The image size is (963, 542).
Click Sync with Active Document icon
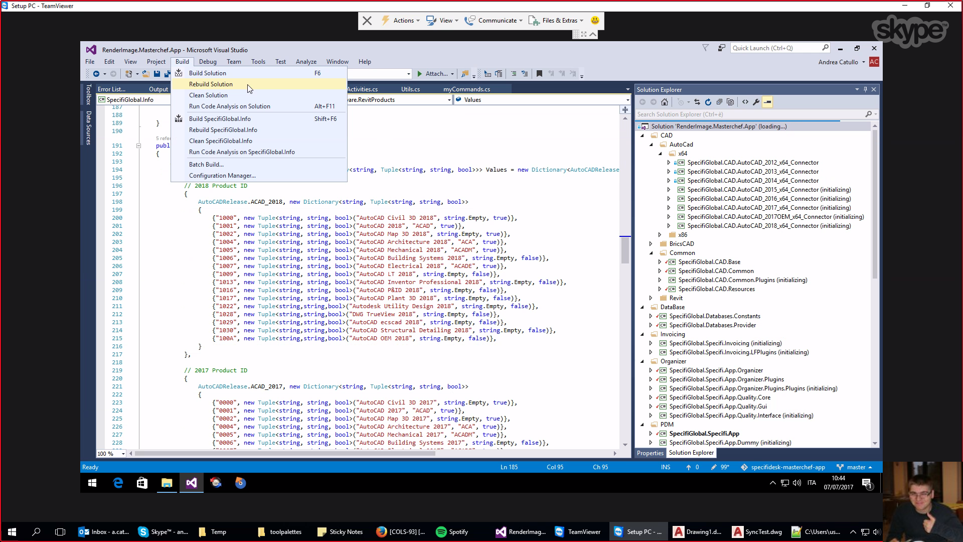click(x=697, y=102)
